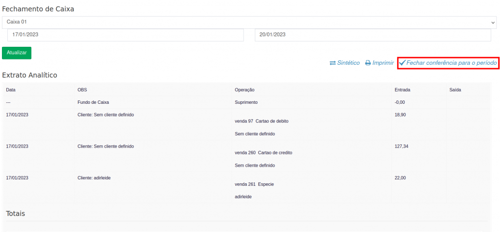
Task: Select the venda 97 Cartao de debito entry
Action: pos(265,121)
